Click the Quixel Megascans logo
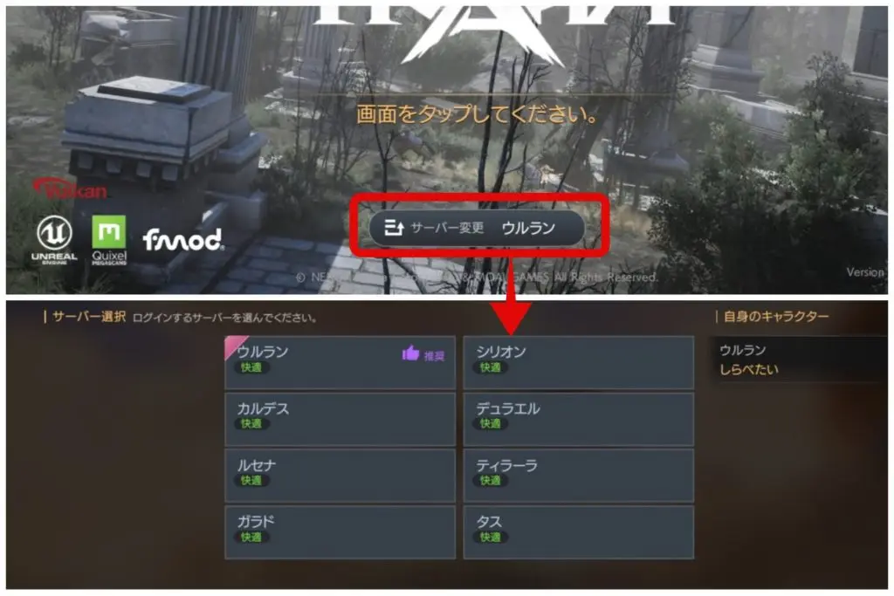 tap(109, 240)
